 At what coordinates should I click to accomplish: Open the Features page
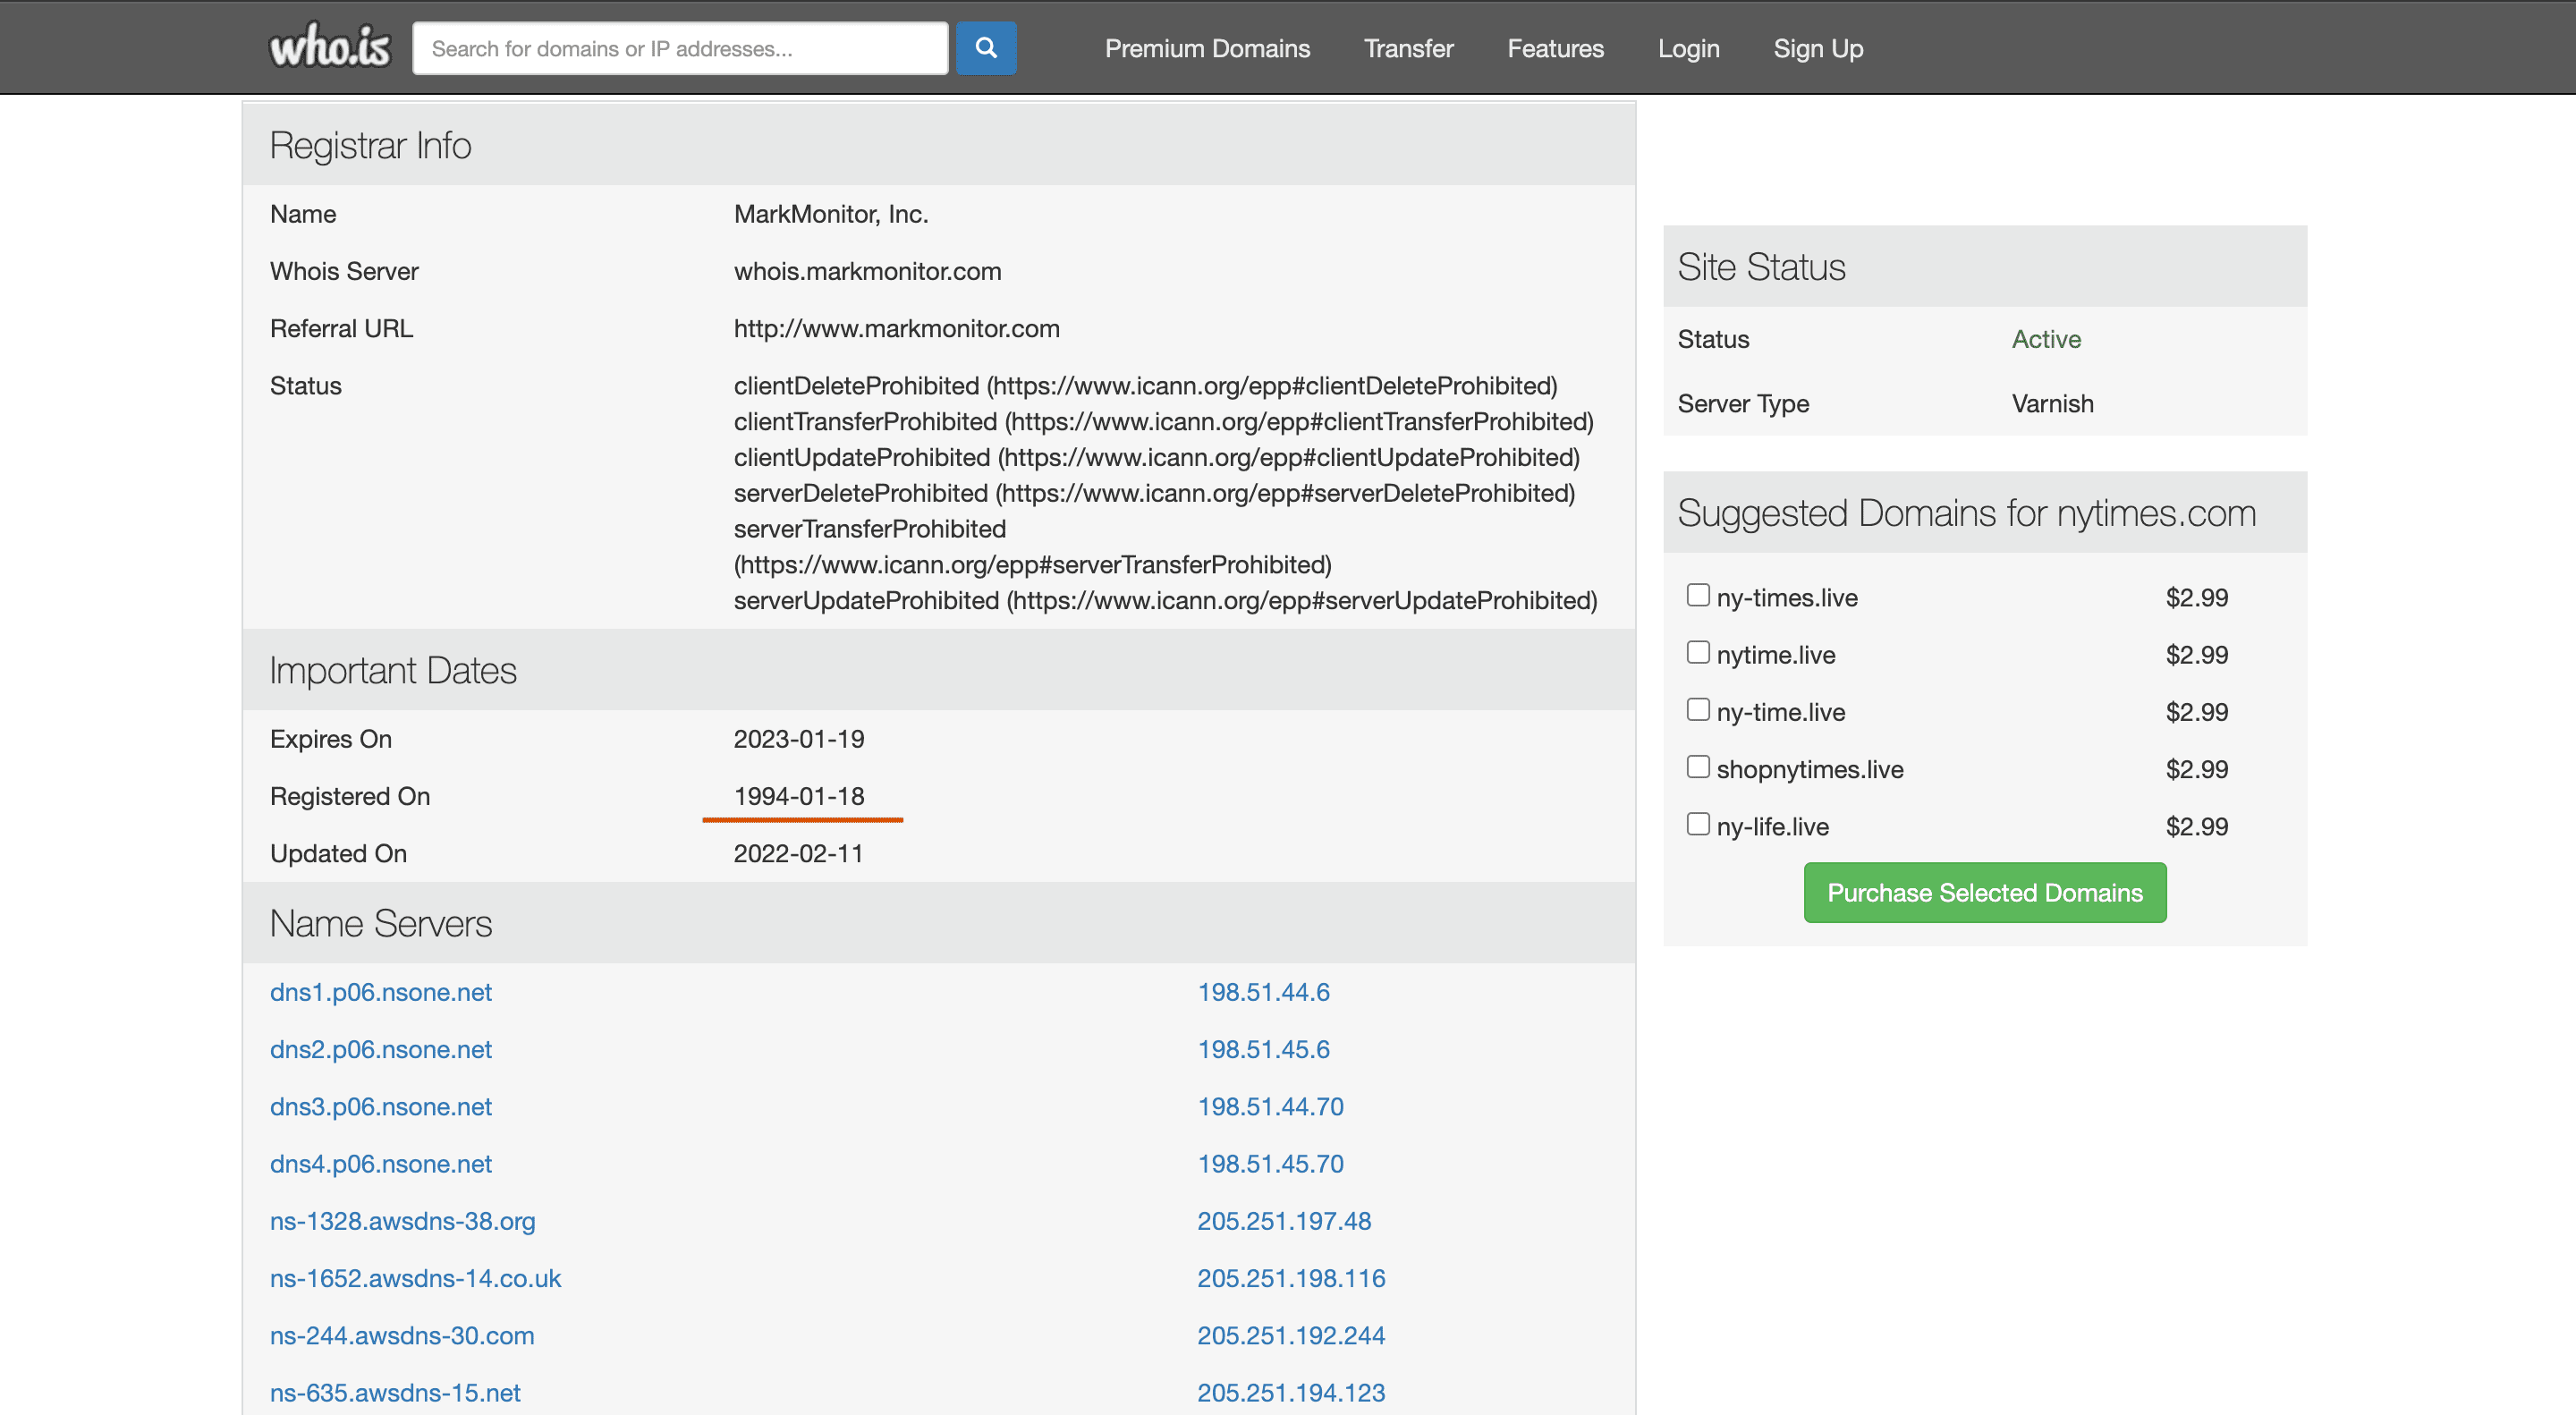[1555, 47]
